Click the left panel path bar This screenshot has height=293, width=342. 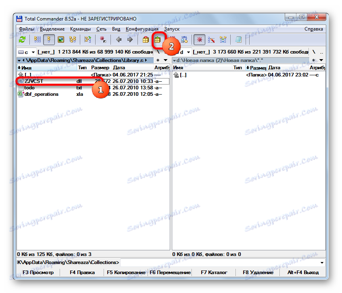coord(85,60)
